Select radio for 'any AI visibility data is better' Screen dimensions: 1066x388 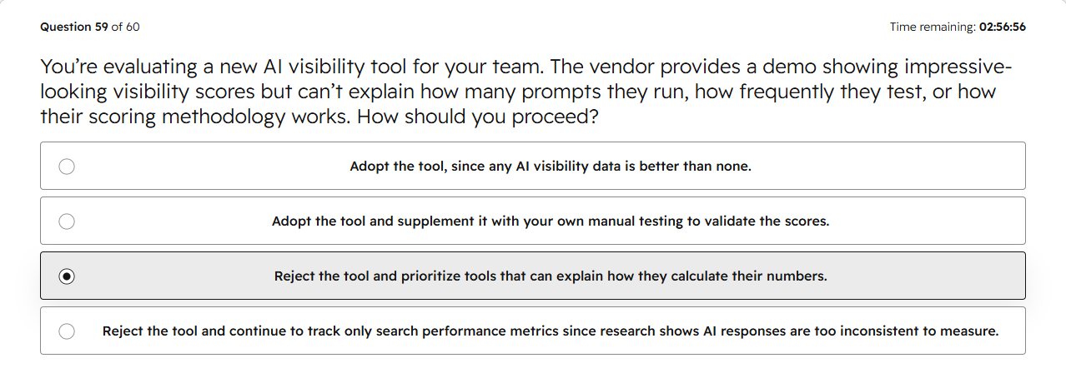(67, 167)
